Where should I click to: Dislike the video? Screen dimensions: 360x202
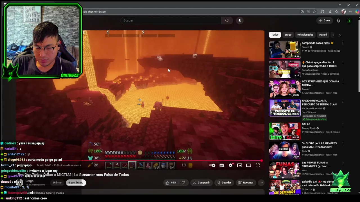point(183,183)
